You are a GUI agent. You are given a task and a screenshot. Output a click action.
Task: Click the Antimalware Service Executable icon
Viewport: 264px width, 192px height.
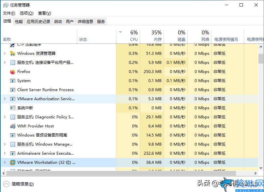click(13, 153)
